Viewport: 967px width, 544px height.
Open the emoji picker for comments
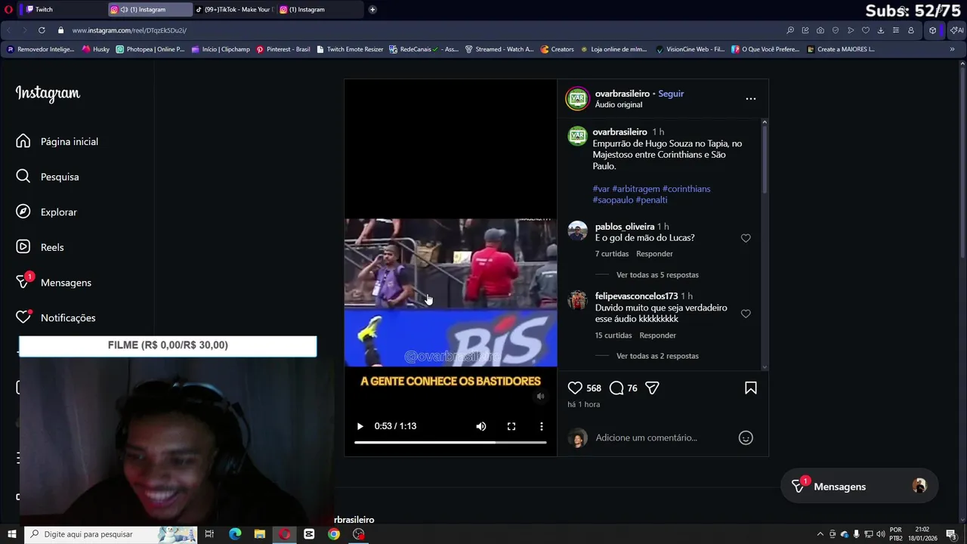click(746, 437)
